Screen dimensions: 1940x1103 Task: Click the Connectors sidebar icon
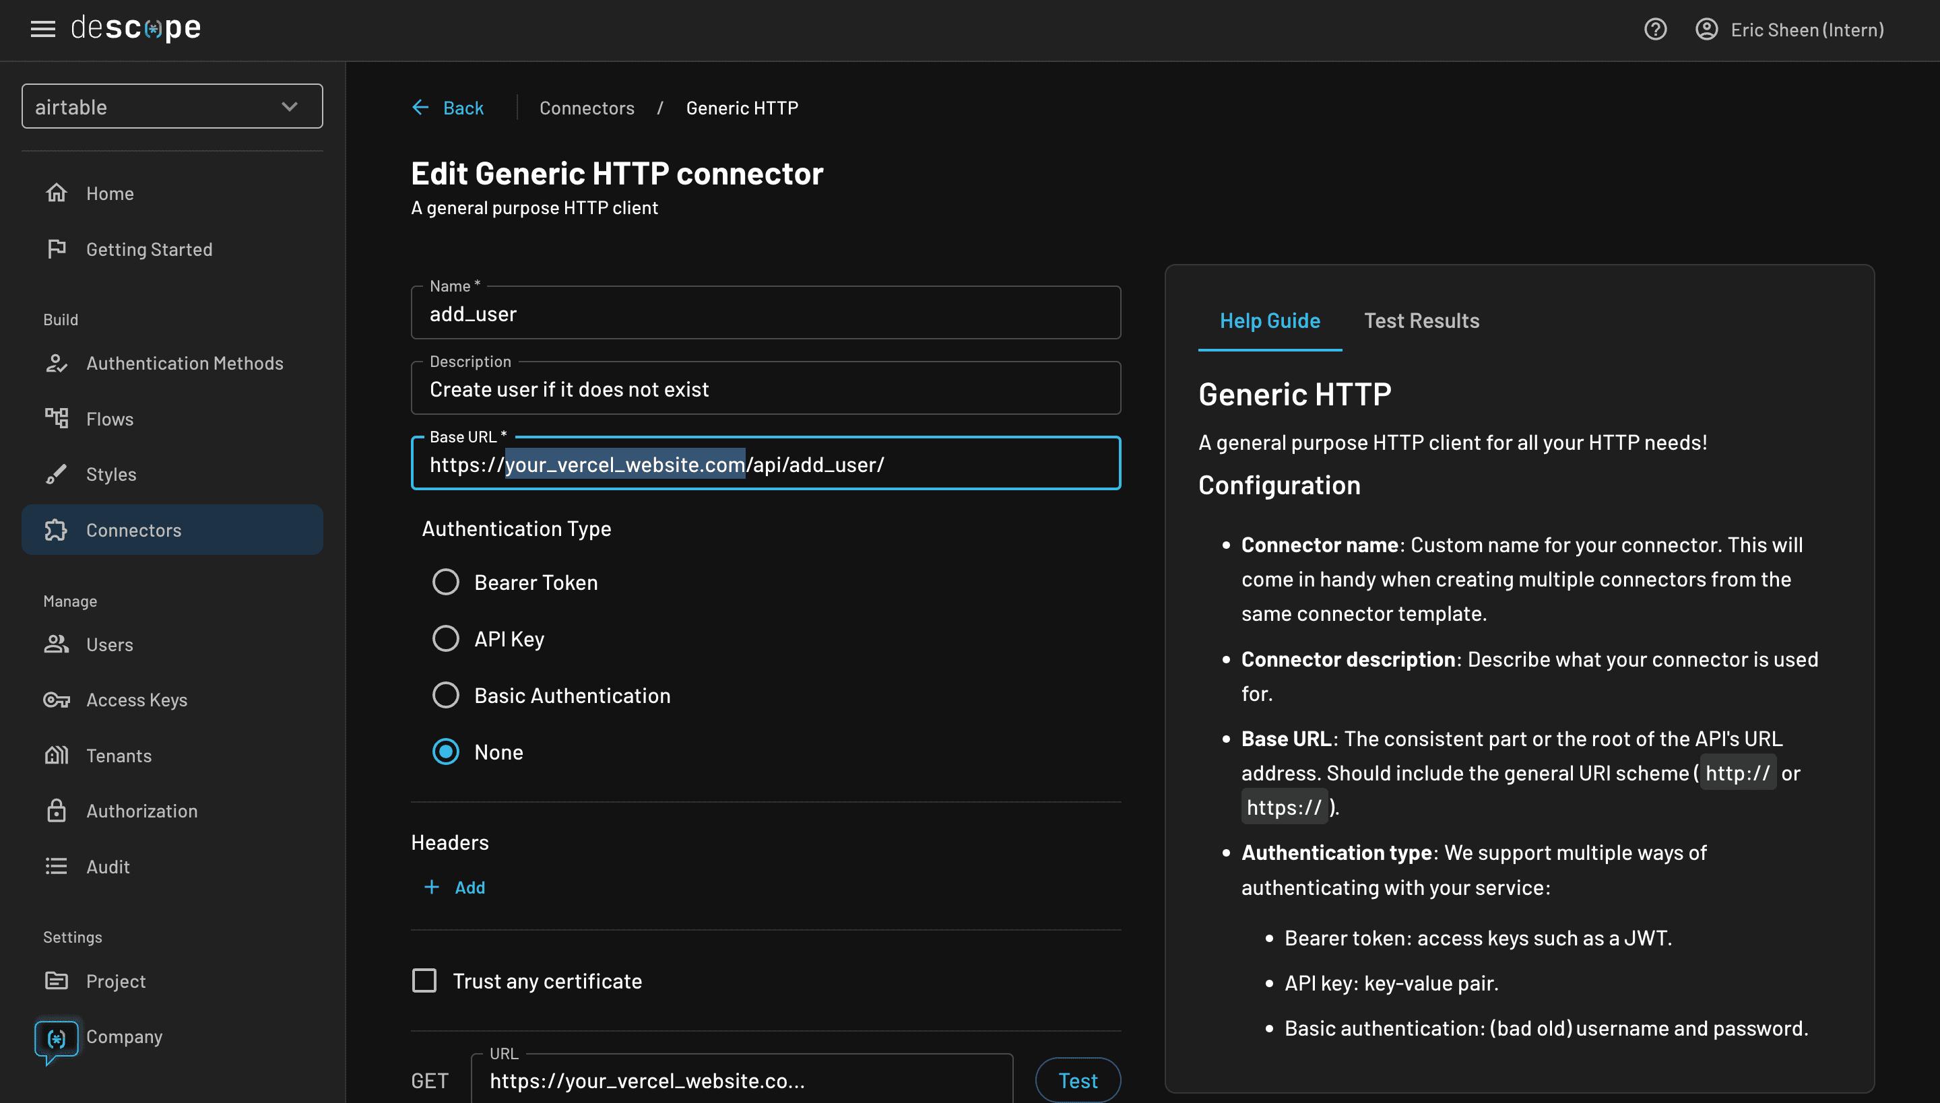point(55,529)
